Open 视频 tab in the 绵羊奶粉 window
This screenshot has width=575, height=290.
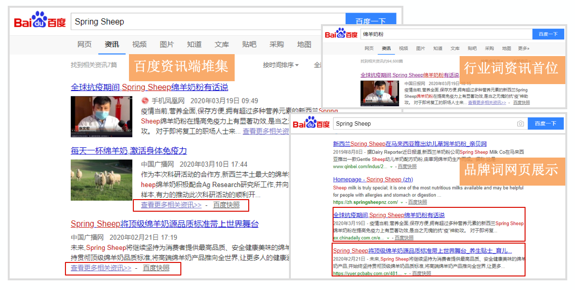pyautogui.click(x=403, y=48)
